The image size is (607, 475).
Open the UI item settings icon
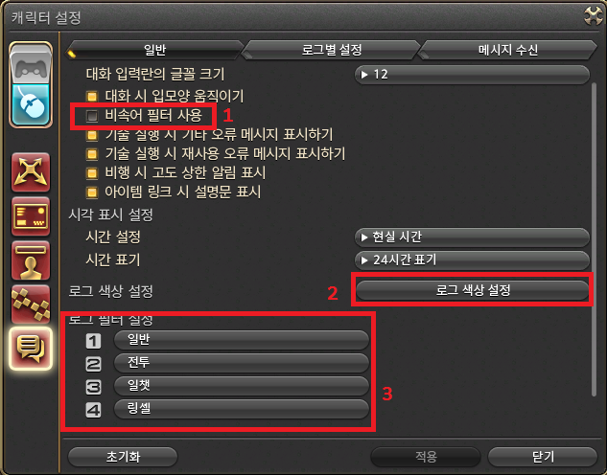point(31,216)
